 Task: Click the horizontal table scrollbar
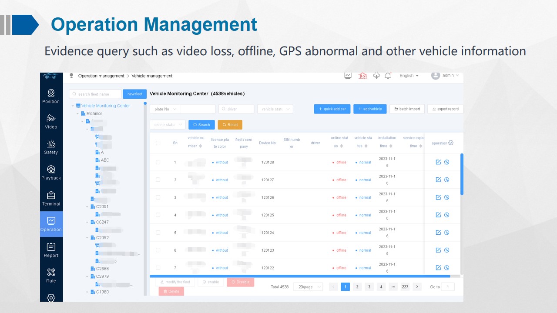tap(300, 276)
